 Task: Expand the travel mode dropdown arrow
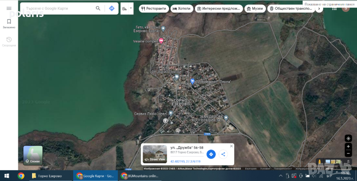(x=131, y=8)
